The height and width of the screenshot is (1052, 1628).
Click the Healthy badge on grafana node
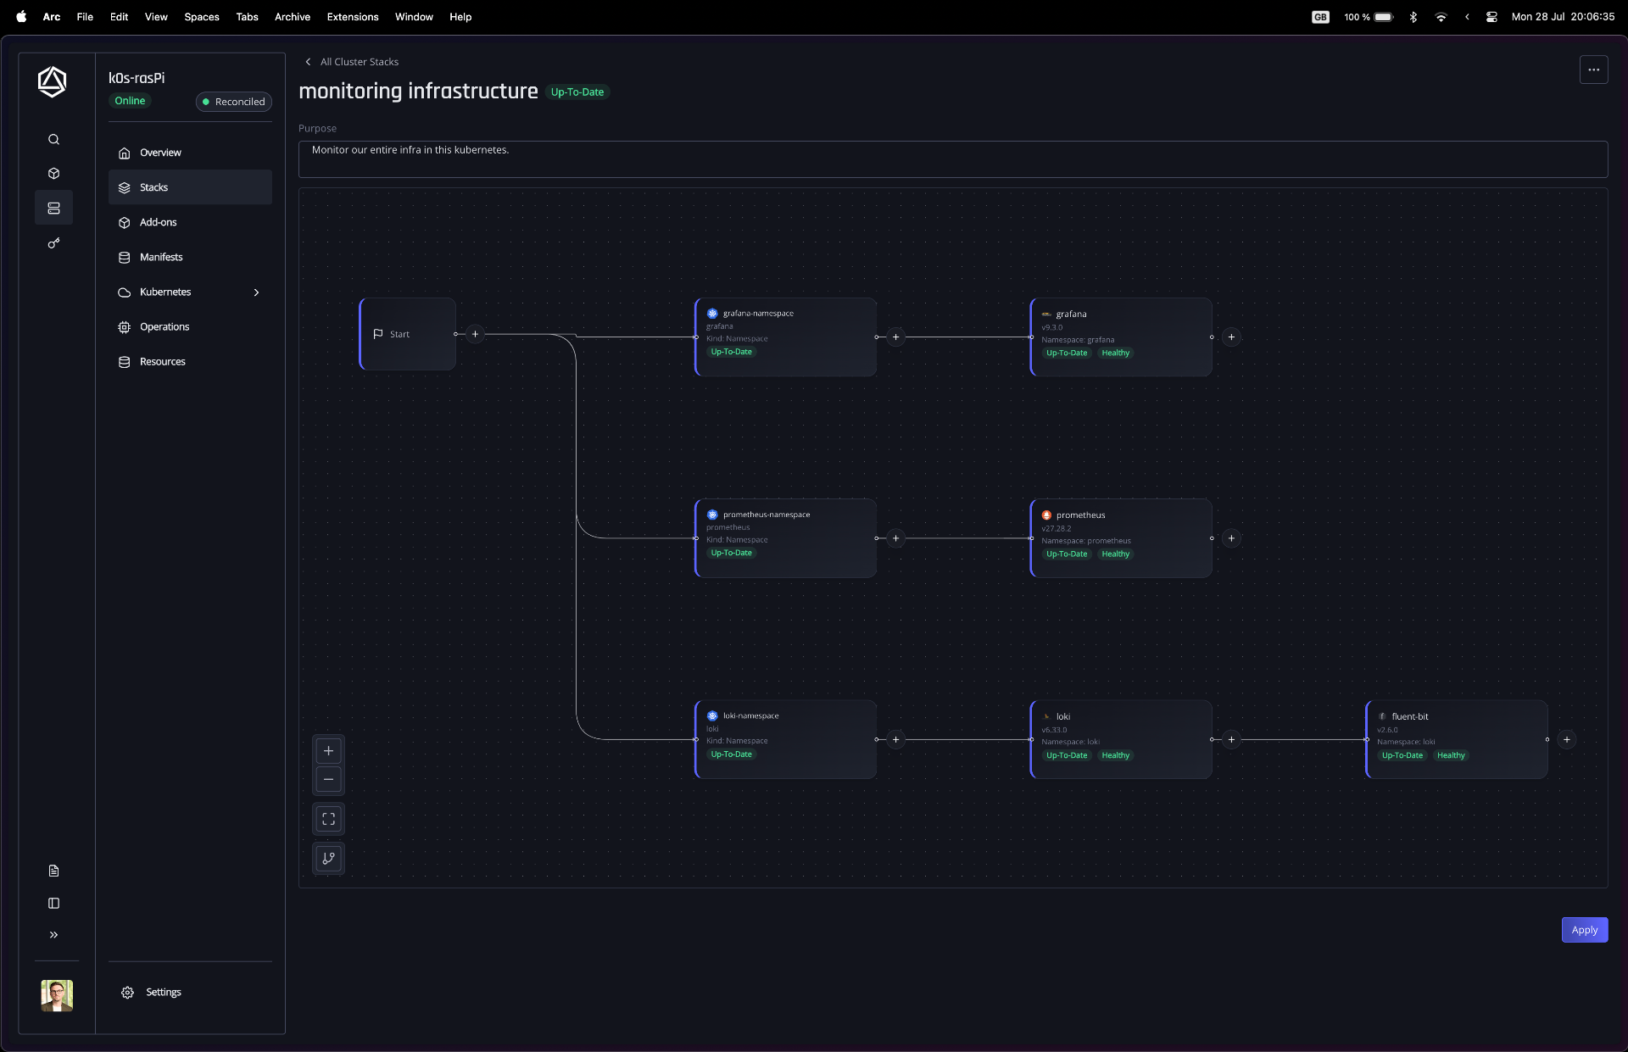coord(1115,353)
